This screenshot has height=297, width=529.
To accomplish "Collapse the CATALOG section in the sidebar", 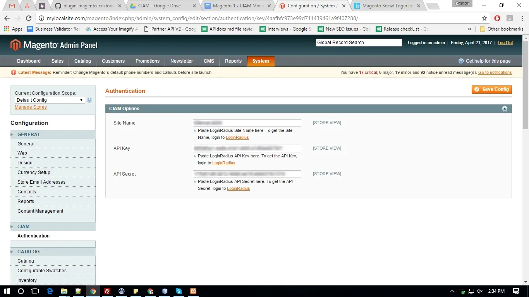I will click(x=53, y=252).
